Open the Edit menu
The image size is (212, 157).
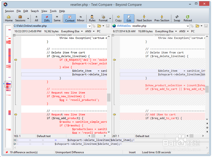25,11
